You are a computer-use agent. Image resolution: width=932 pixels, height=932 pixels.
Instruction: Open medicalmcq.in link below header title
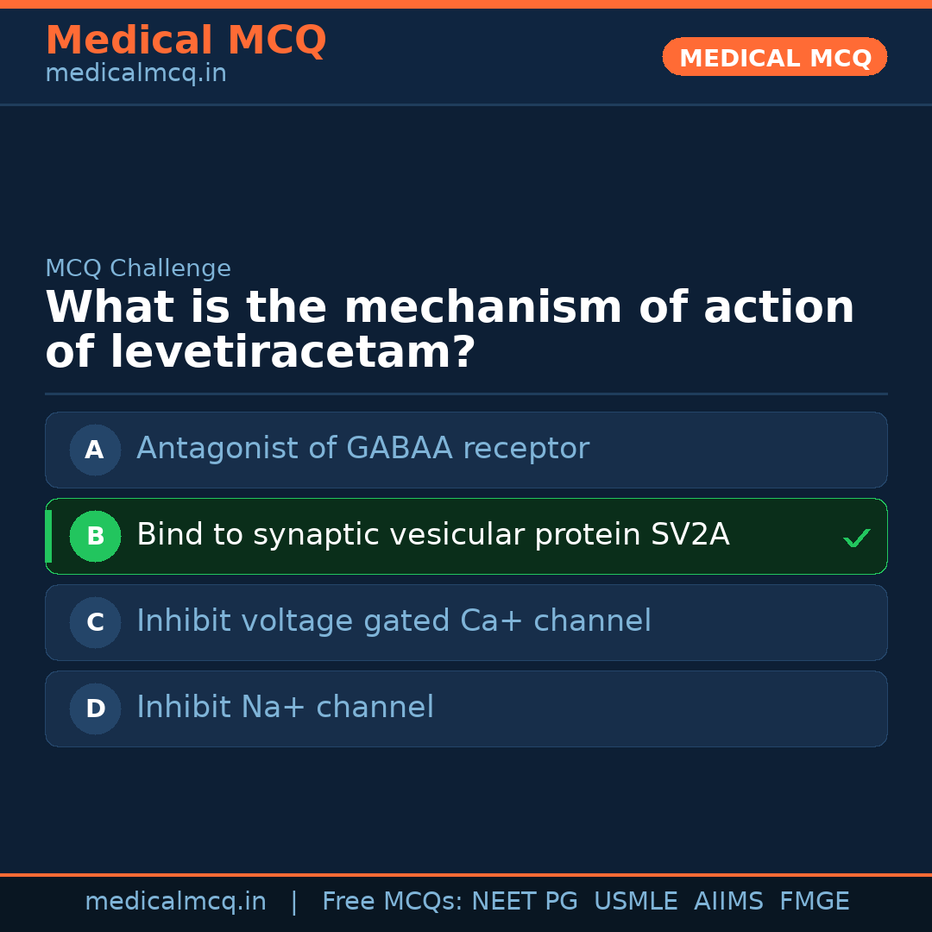click(x=135, y=74)
